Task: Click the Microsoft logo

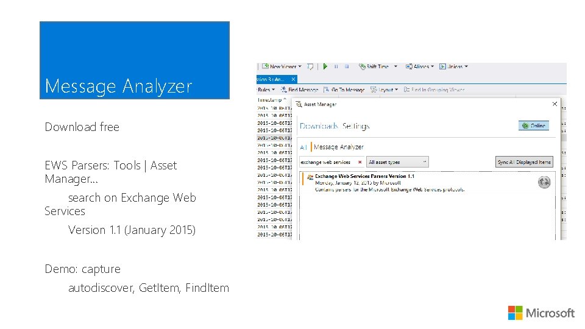Action: click(x=541, y=313)
